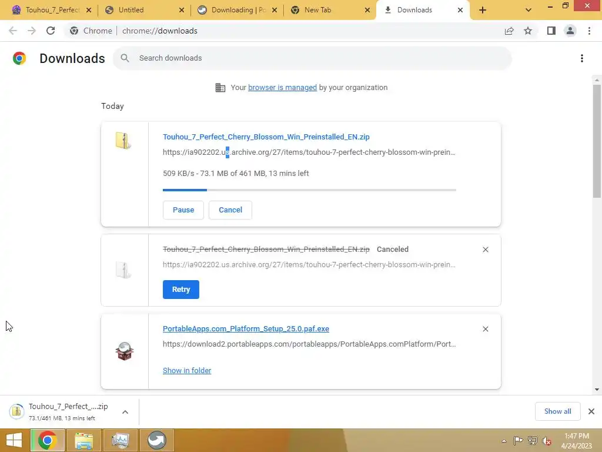Click the active download's source URL

(x=309, y=152)
